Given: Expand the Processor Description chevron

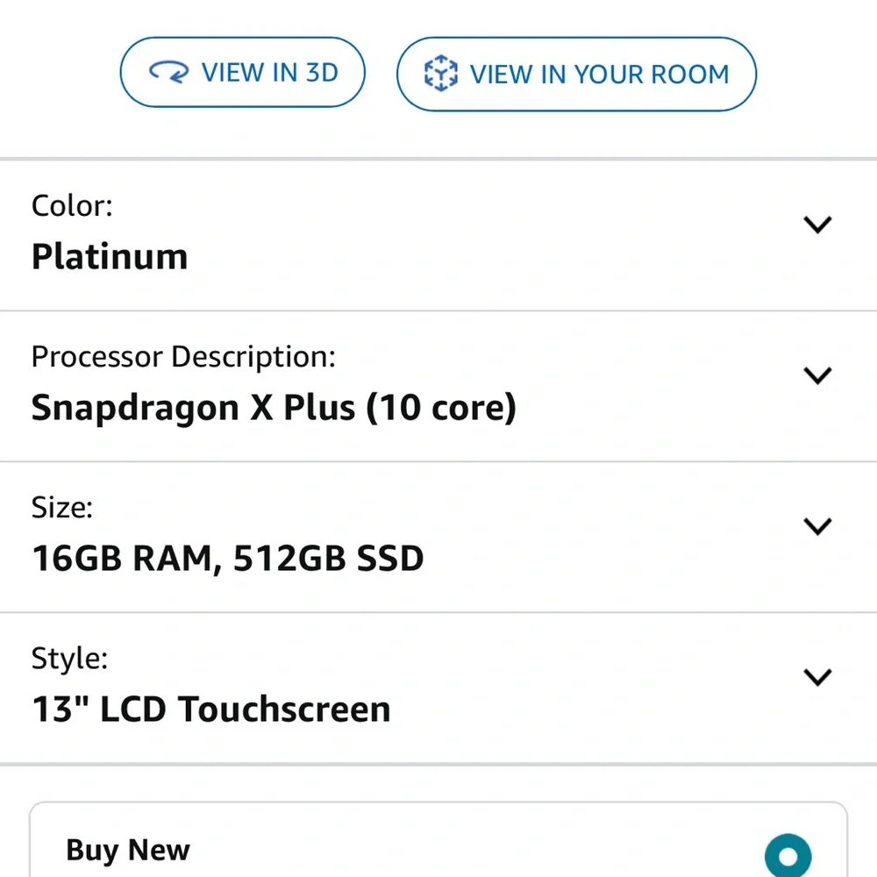Looking at the screenshot, I should click(817, 375).
